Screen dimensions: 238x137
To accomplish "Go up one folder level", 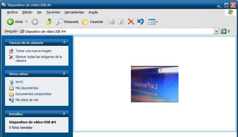I will click(49, 22).
